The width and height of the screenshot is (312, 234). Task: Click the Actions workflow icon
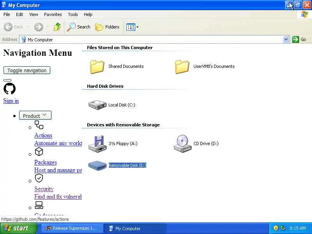point(39,125)
